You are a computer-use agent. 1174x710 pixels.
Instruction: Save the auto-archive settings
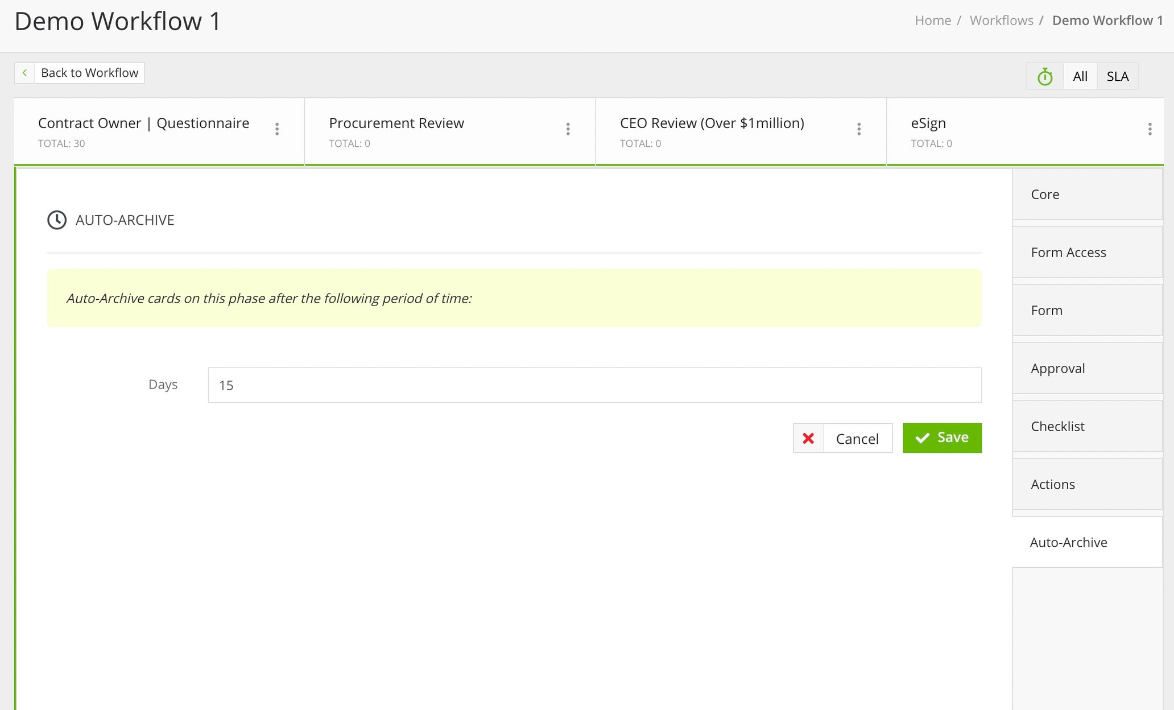coord(942,437)
